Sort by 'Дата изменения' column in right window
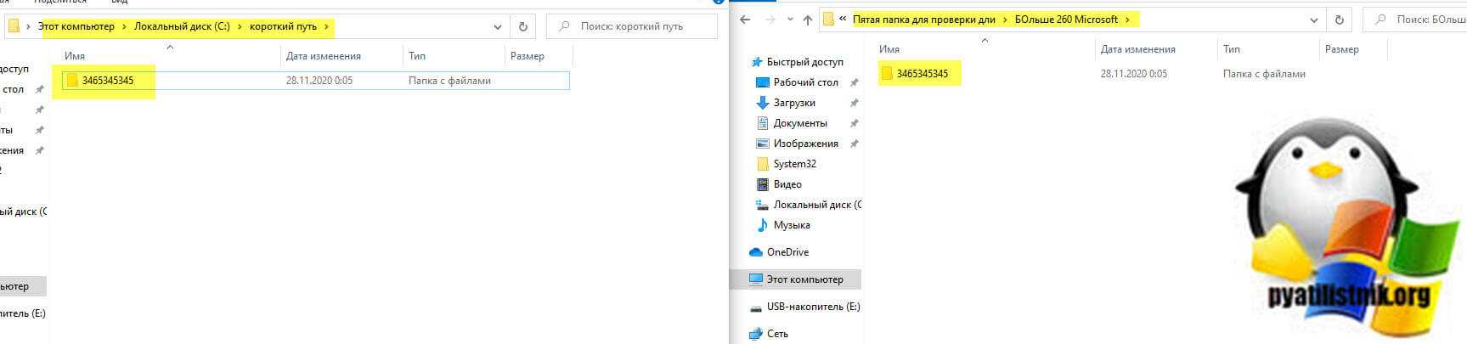Image resolution: width=1467 pixels, height=344 pixels. point(1137,49)
